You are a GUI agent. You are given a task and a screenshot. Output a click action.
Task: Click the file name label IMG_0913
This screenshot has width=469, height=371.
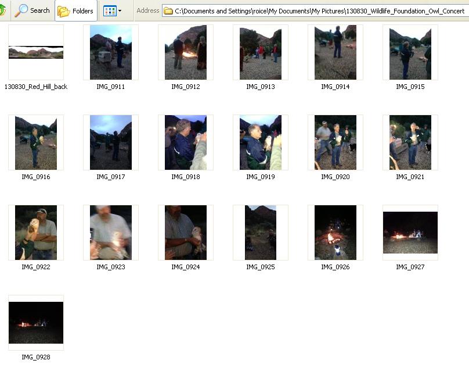pyautogui.click(x=261, y=87)
